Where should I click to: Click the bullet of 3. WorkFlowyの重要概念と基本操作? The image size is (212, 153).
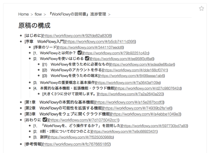[30, 82]
